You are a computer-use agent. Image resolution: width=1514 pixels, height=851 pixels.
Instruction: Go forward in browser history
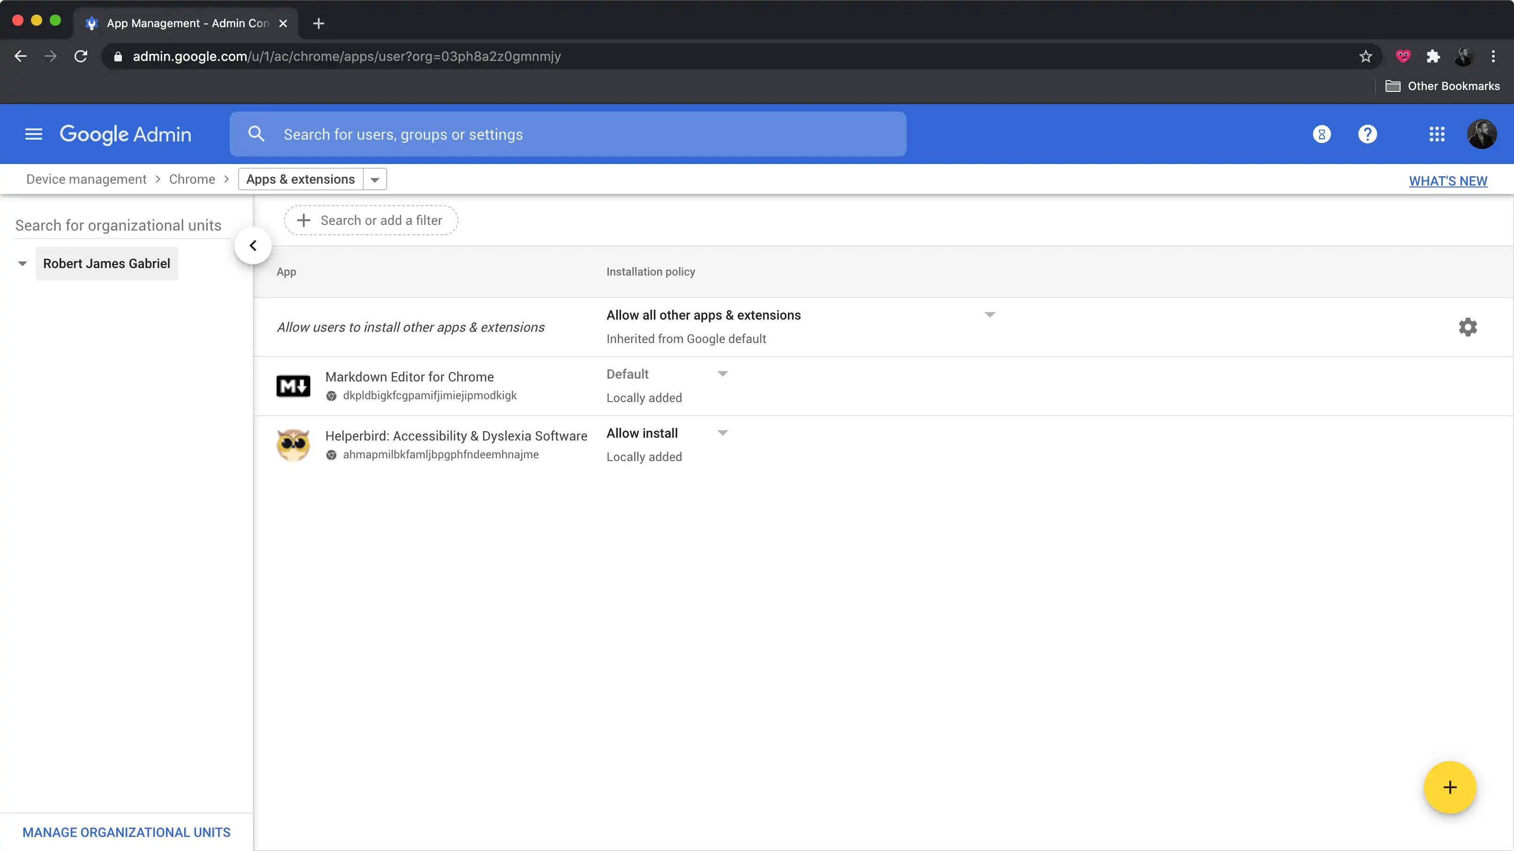[51, 56]
